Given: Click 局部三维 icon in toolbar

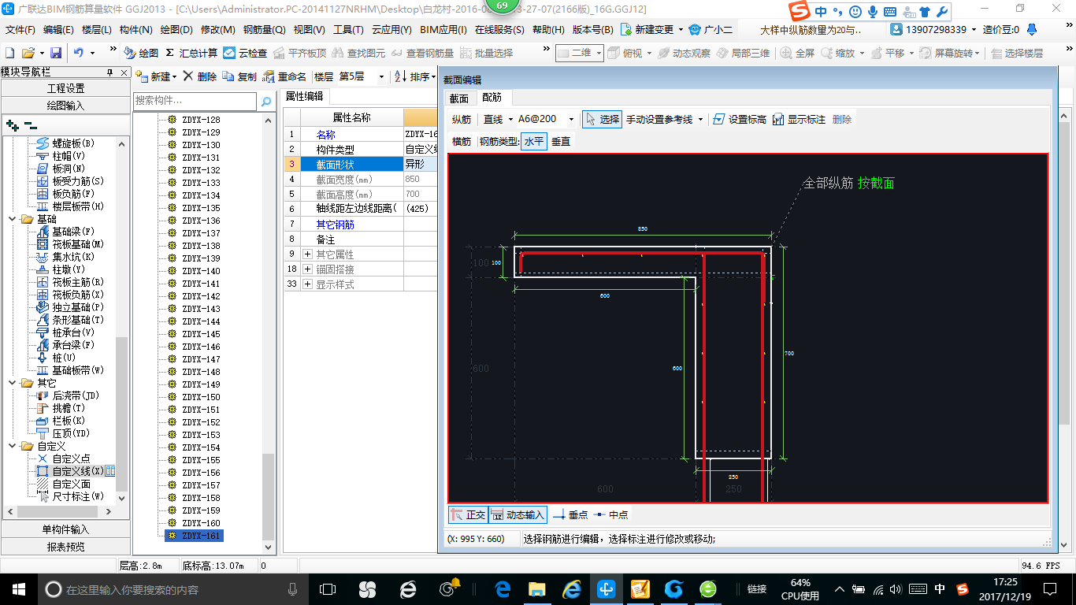Looking at the screenshot, I should [743, 53].
